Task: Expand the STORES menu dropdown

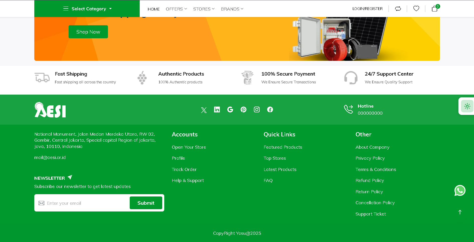Action: click(x=204, y=9)
